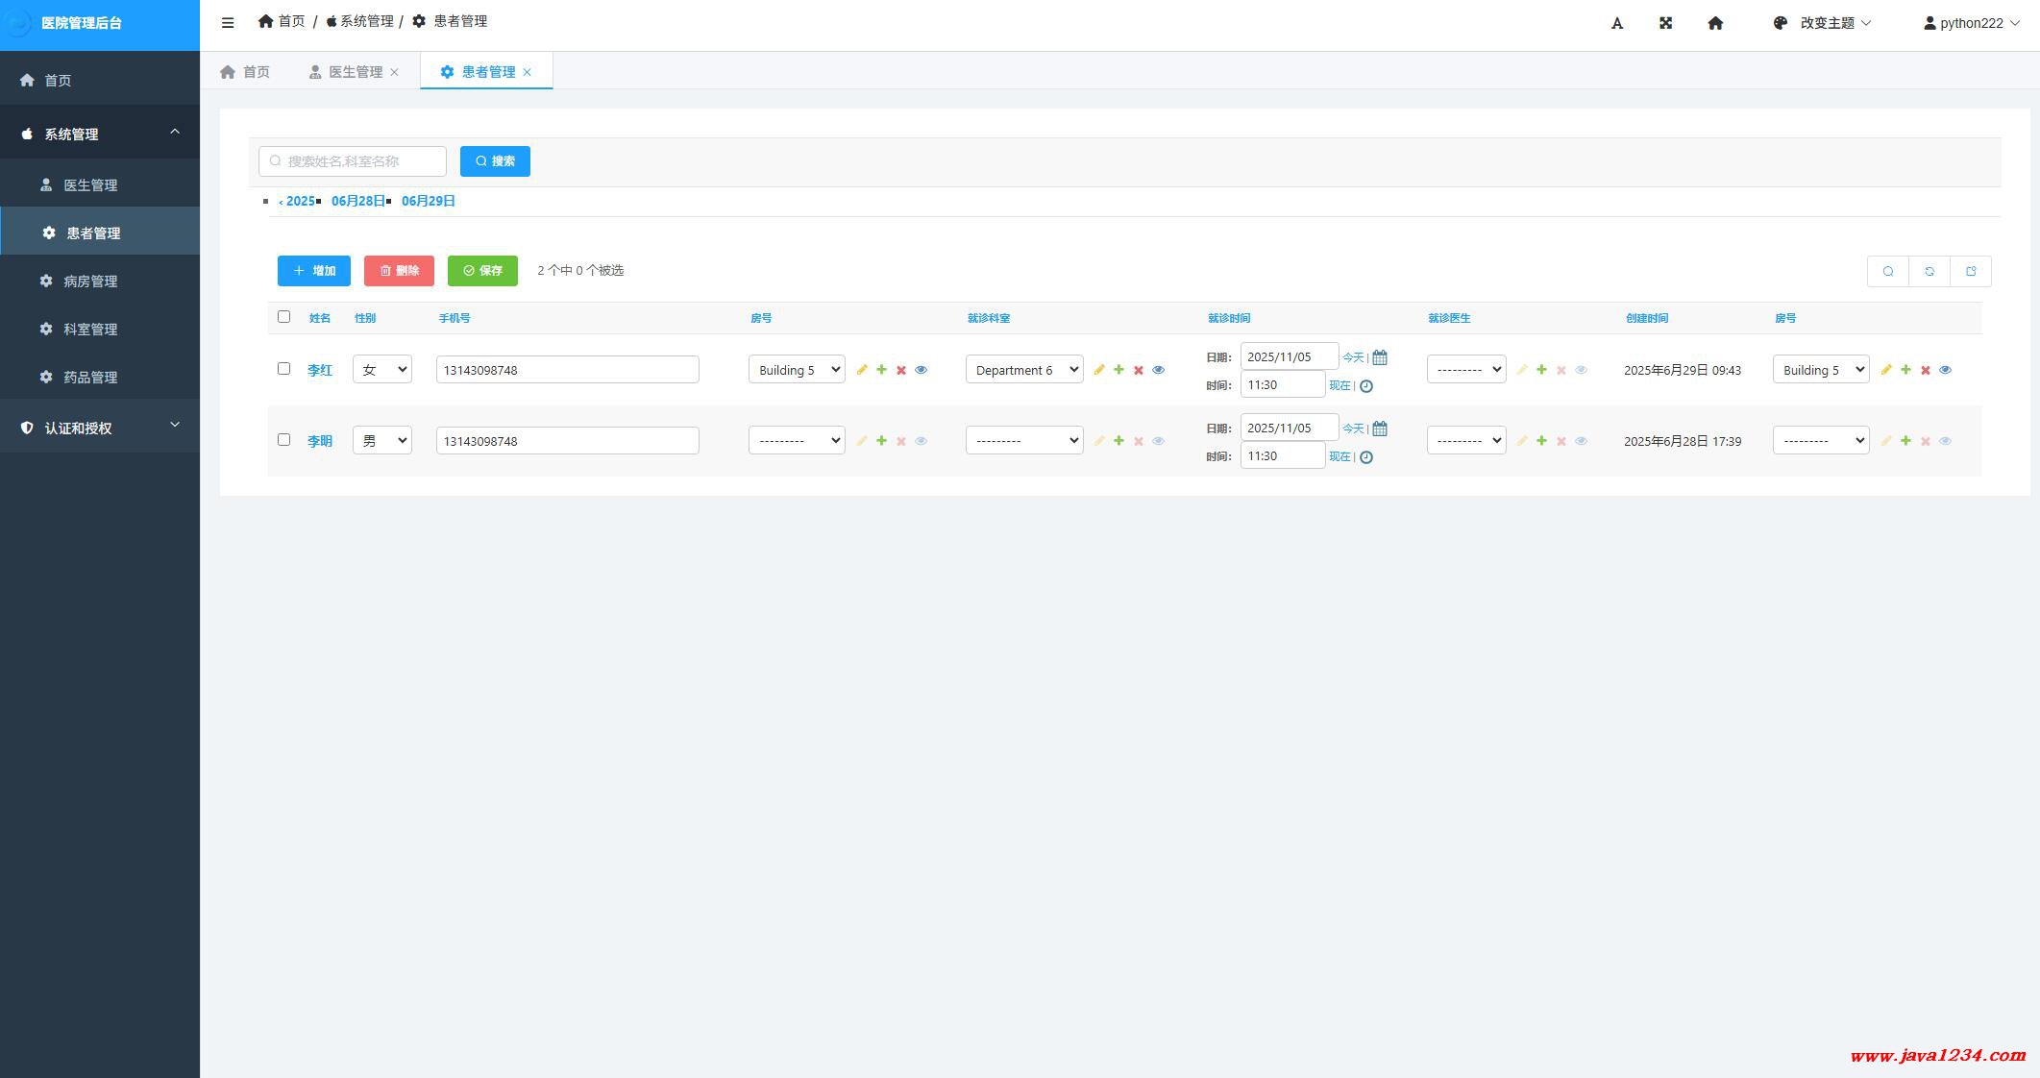Tick the checkbox for patient 李明
This screenshot has height=1078, width=2040.
coord(283,440)
